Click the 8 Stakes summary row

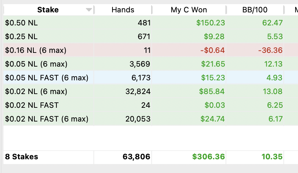(151, 157)
